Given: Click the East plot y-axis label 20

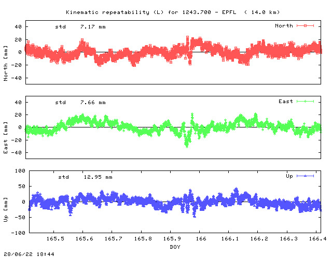Looking at the screenshot, I should click(18, 115).
